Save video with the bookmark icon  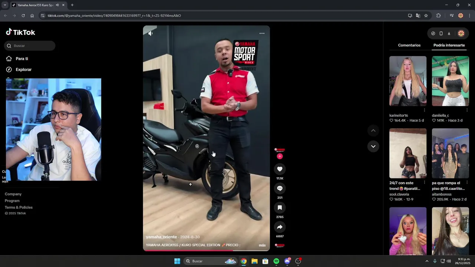(280, 208)
